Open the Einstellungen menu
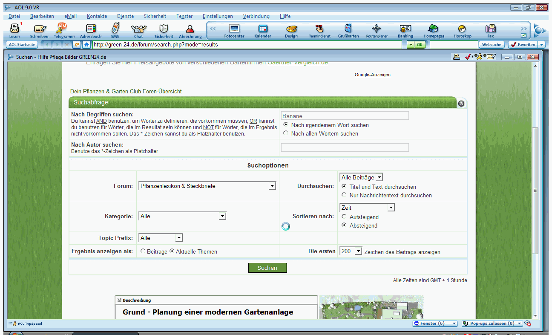Screen dimensions: 552x335 [x=218, y=16]
